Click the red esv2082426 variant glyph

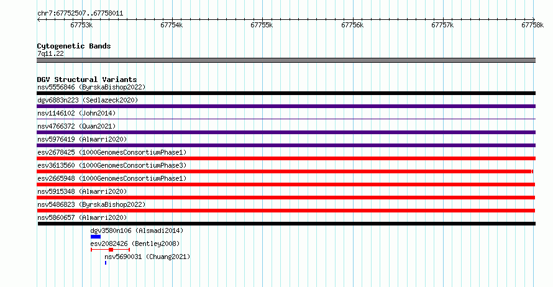point(111,250)
